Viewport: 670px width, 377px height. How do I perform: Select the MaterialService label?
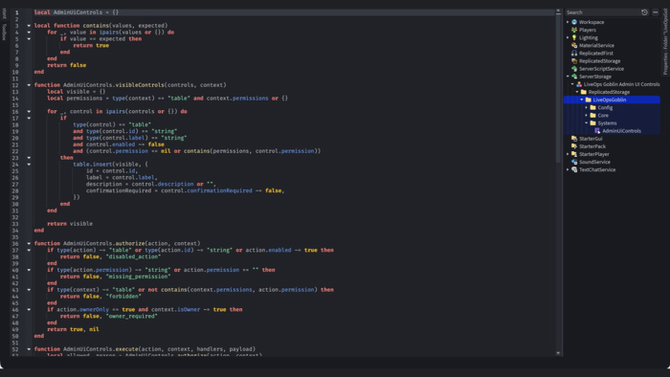coord(596,45)
